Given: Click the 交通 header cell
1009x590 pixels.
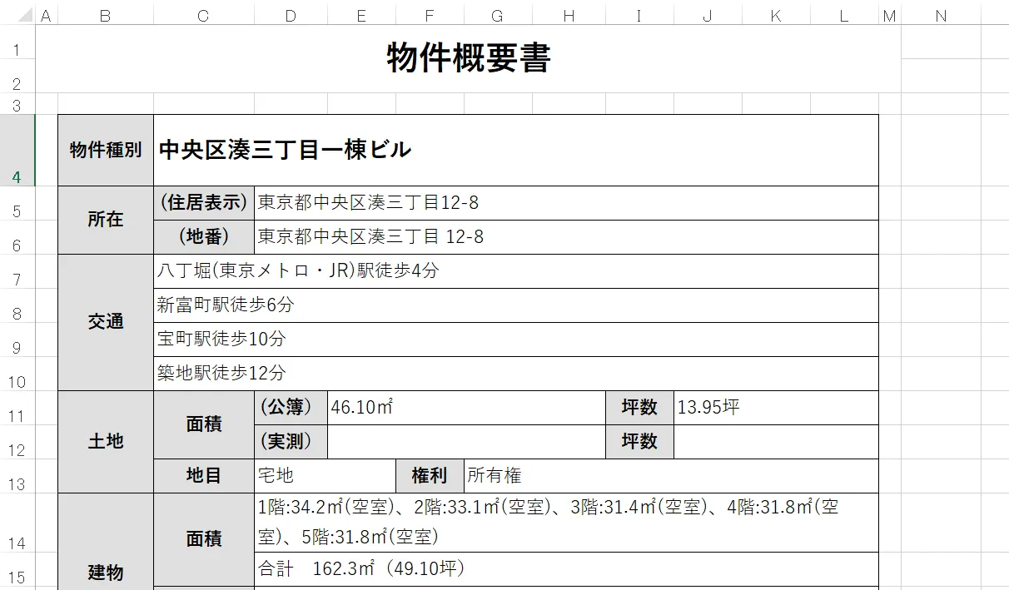Looking at the screenshot, I should pyautogui.click(x=105, y=322).
